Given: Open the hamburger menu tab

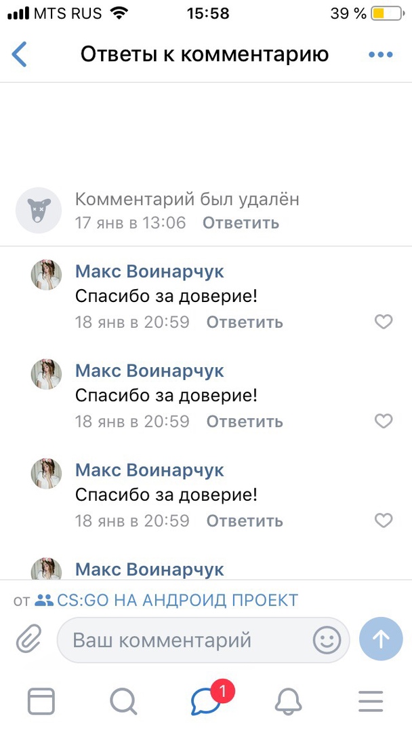Looking at the screenshot, I should (x=371, y=700).
